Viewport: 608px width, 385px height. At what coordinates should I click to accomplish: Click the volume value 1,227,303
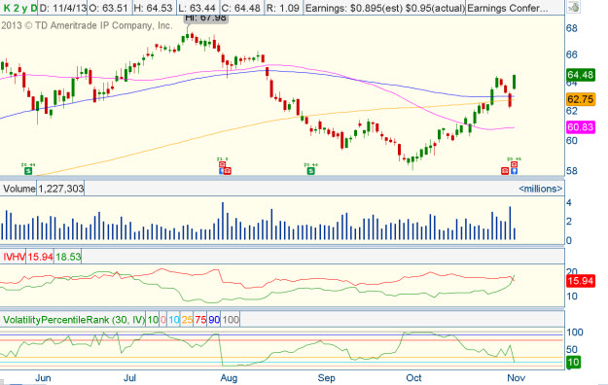tap(61, 189)
